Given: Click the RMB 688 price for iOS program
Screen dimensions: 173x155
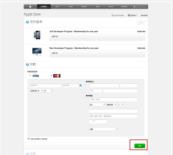Looking at the screenshot, I should (141, 32).
